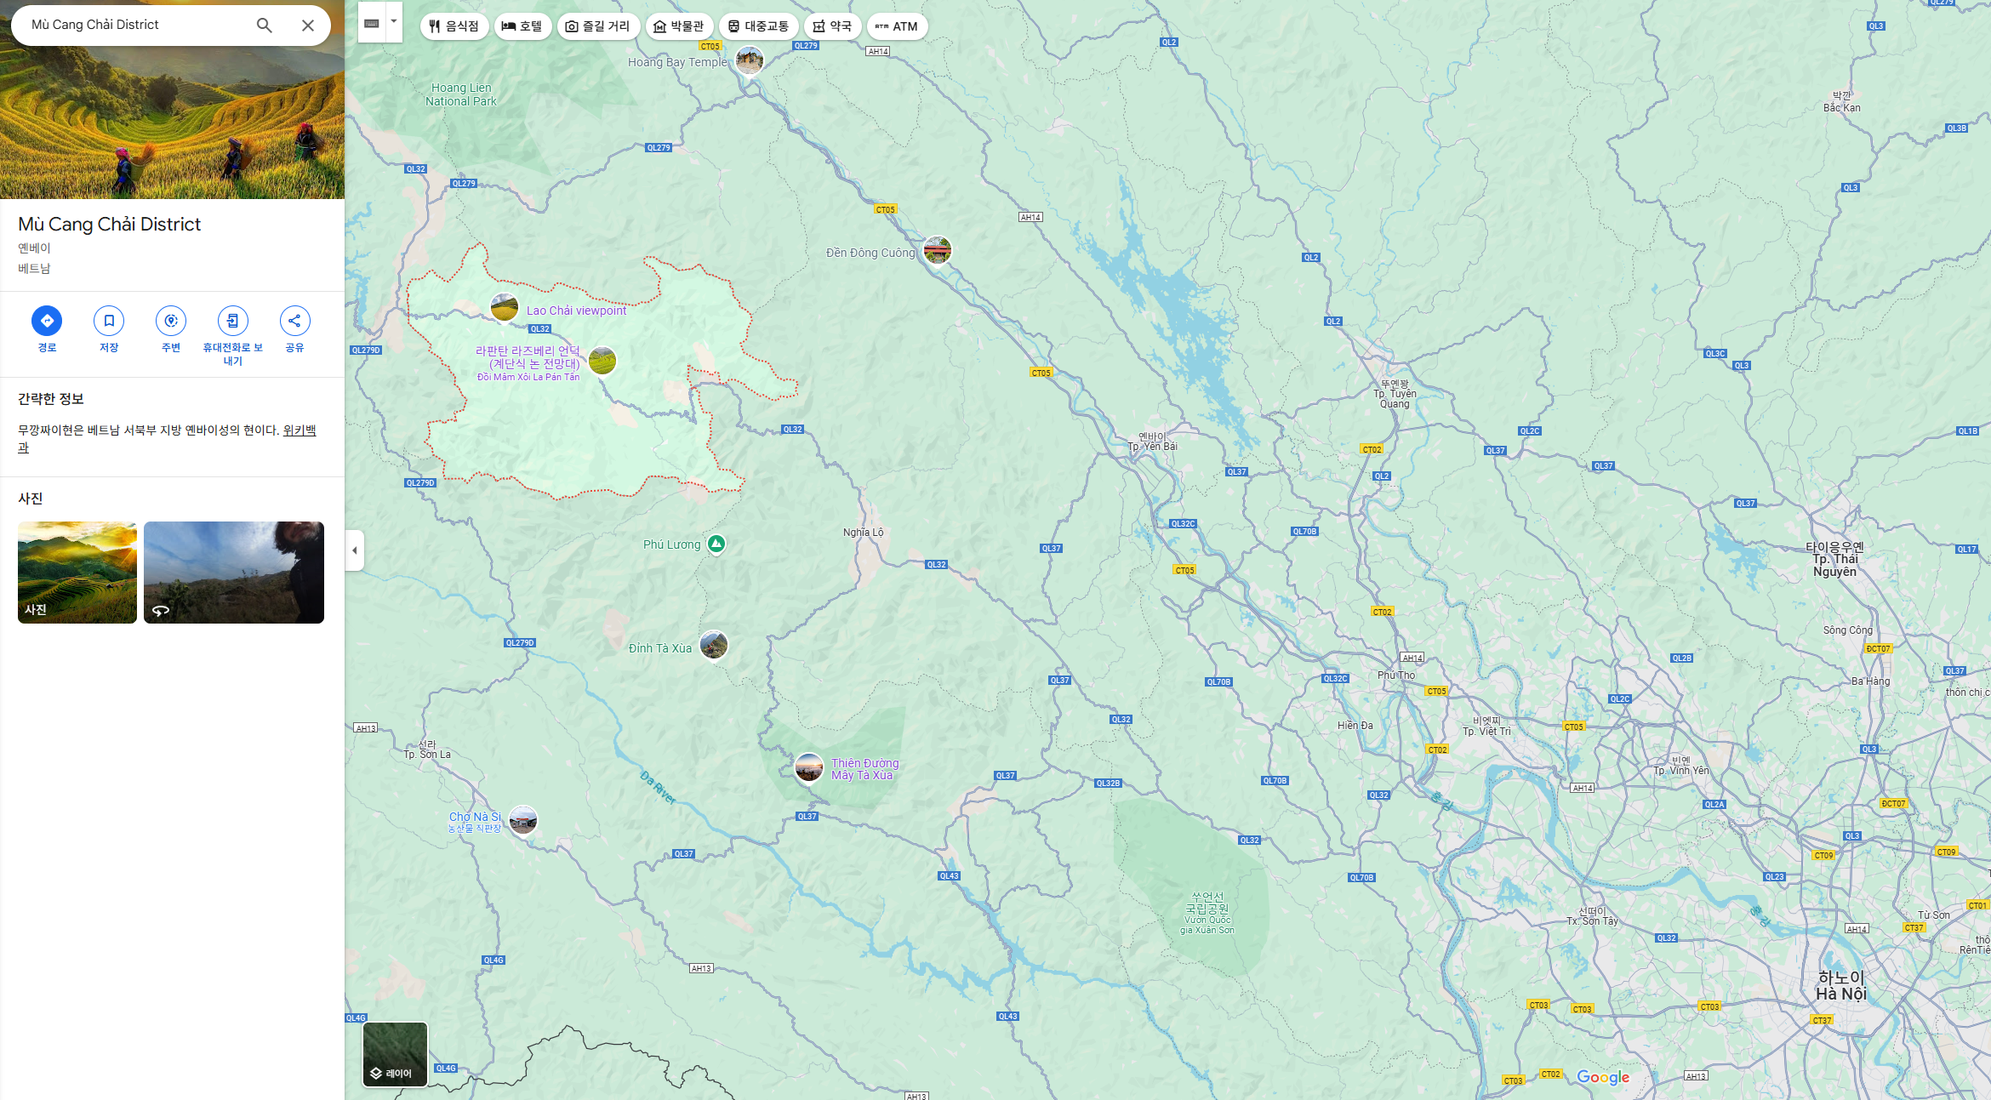Filter by museums (박물관) chip
This screenshot has width=1991, height=1100.
tap(679, 26)
